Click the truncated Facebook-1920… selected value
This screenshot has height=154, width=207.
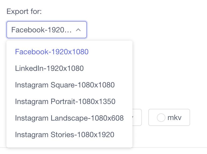(41, 30)
